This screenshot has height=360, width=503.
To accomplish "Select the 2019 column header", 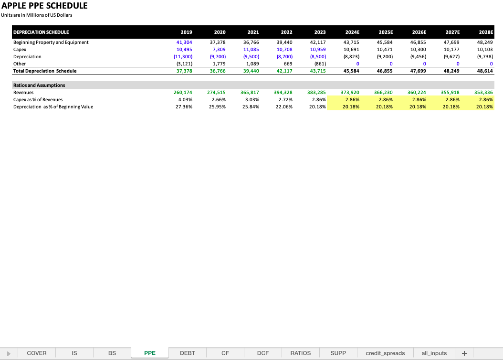I will (x=187, y=32).
